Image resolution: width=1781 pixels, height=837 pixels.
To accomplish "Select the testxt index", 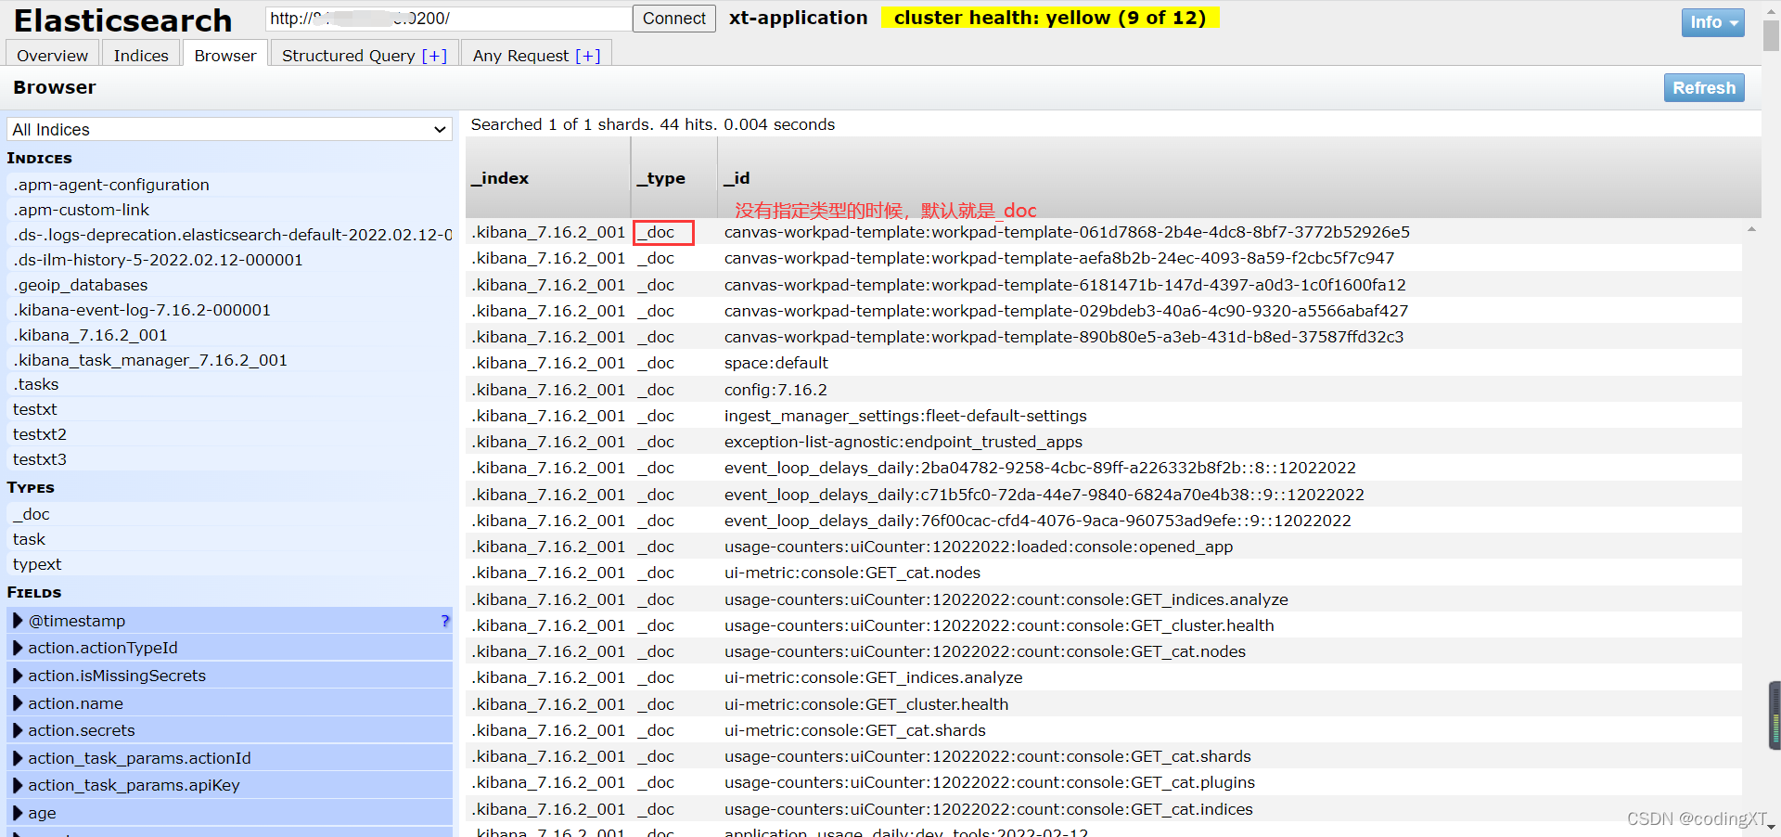I will point(229,409).
